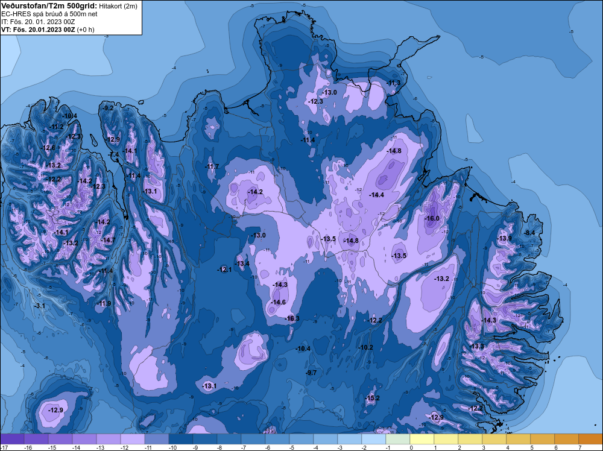Click the legend scale label -14
The width and height of the screenshot is (603, 451).
click(76, 447)
